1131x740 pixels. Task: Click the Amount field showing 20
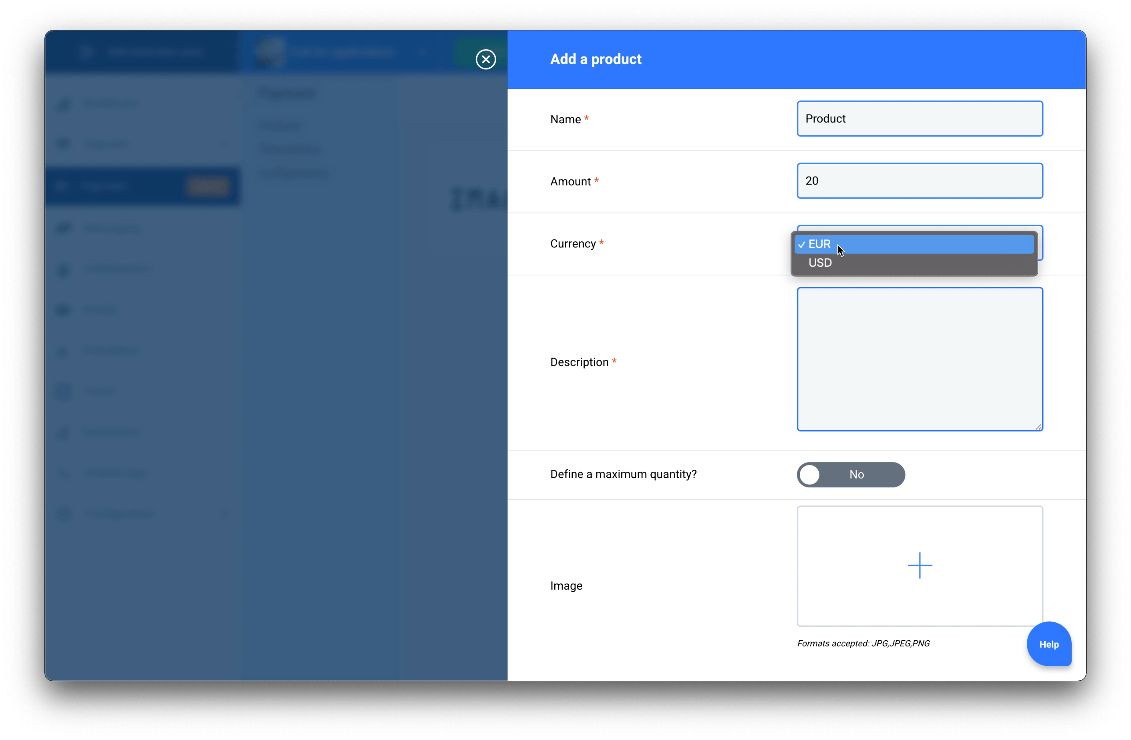(x=920, y=181)
